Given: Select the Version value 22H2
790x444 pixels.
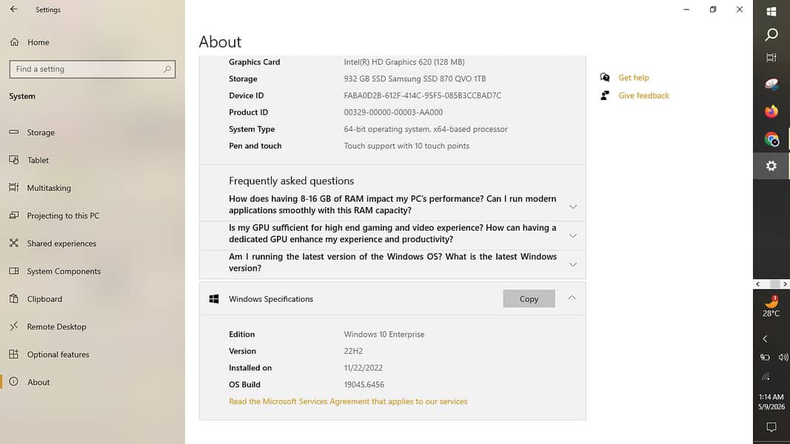Looking at the screenshot, I should pyautogui.click(x=353, y=351).
